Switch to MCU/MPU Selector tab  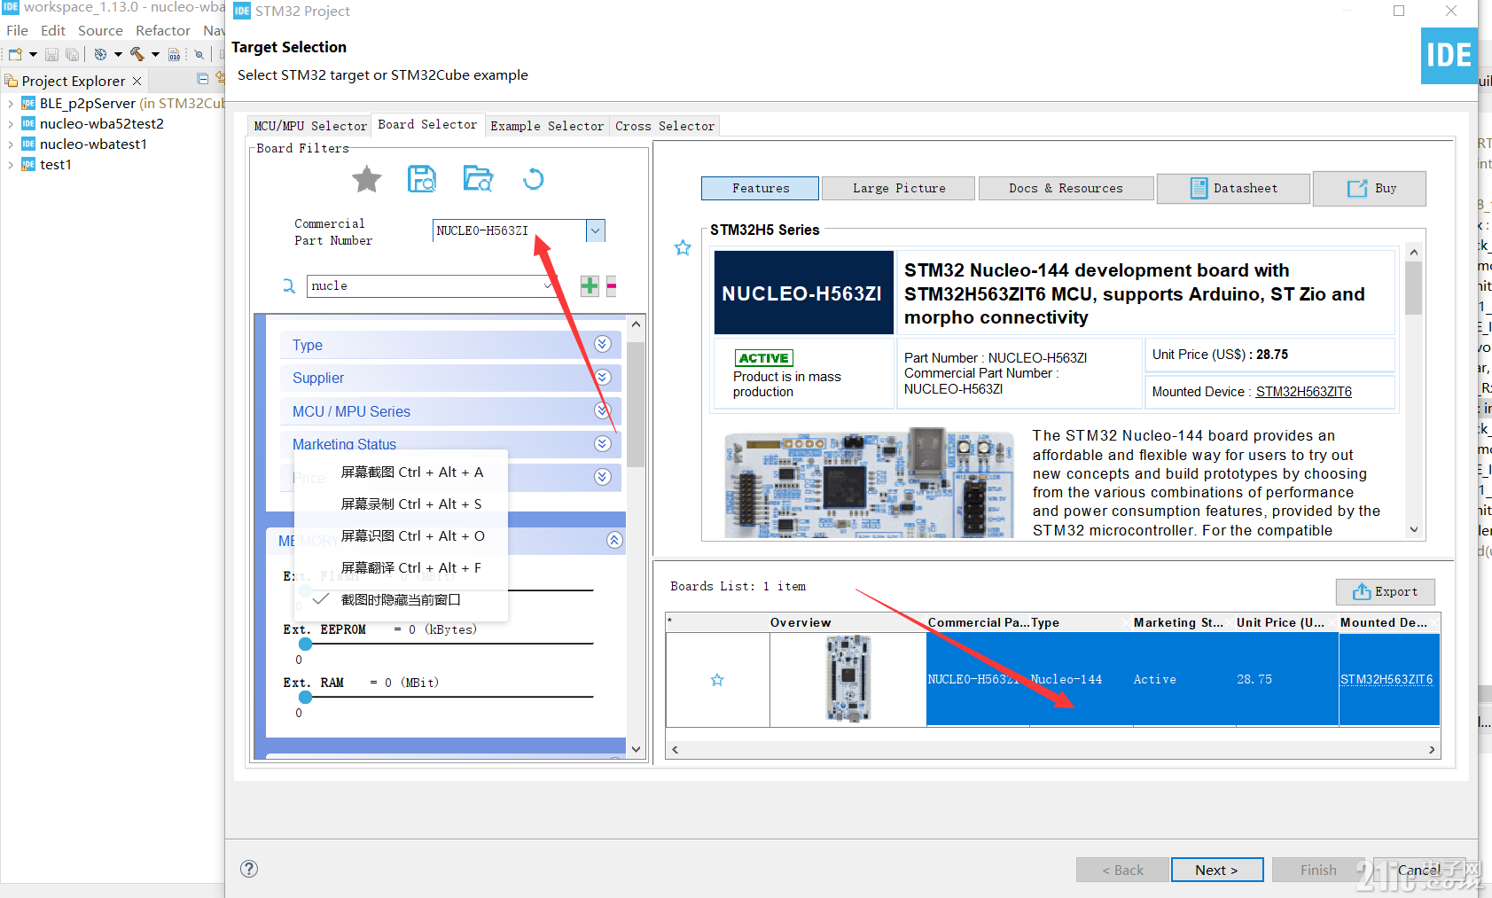point(309,126)
